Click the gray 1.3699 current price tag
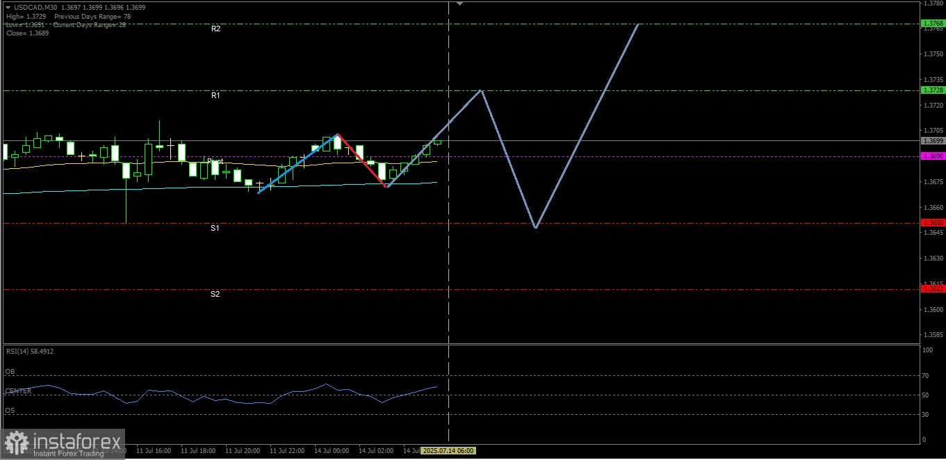 point(933,140)
